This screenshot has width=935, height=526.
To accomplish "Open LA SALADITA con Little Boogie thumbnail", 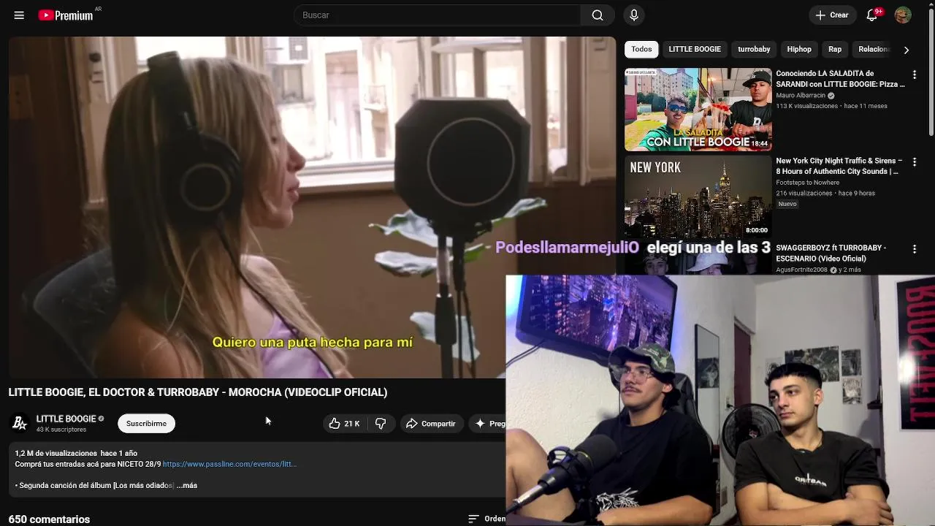I will coord(698,110).
